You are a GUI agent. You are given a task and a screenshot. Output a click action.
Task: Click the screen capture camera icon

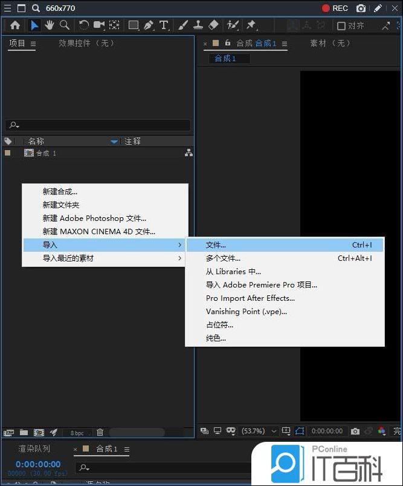(361, 8)
